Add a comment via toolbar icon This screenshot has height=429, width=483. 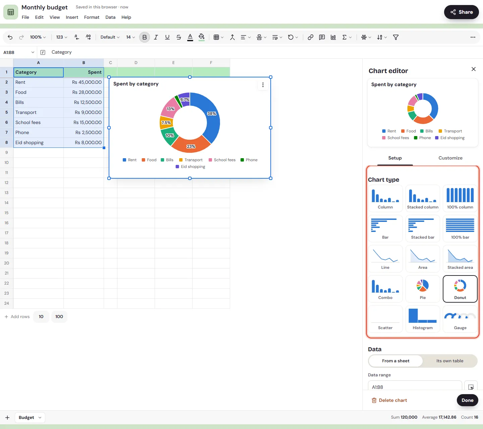click(x=322, y=37)
